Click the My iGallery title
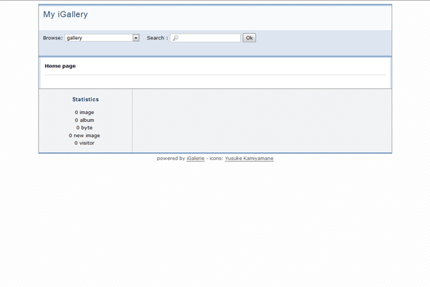430x287 pixels. (x=65, y=14)
